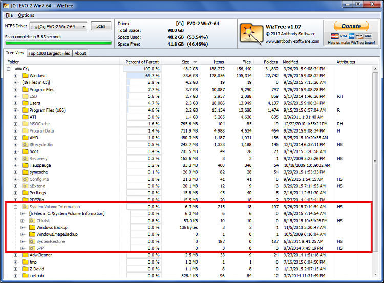The image size is (384, 283).
Task: Expand the [19 Files in C:\] node
Action: [x=16, y=82]
